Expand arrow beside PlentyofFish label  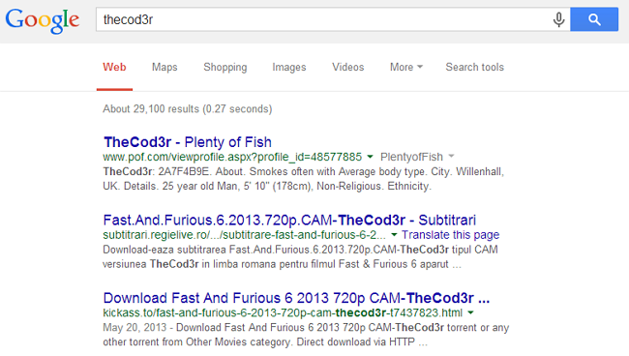click(451, 157)
